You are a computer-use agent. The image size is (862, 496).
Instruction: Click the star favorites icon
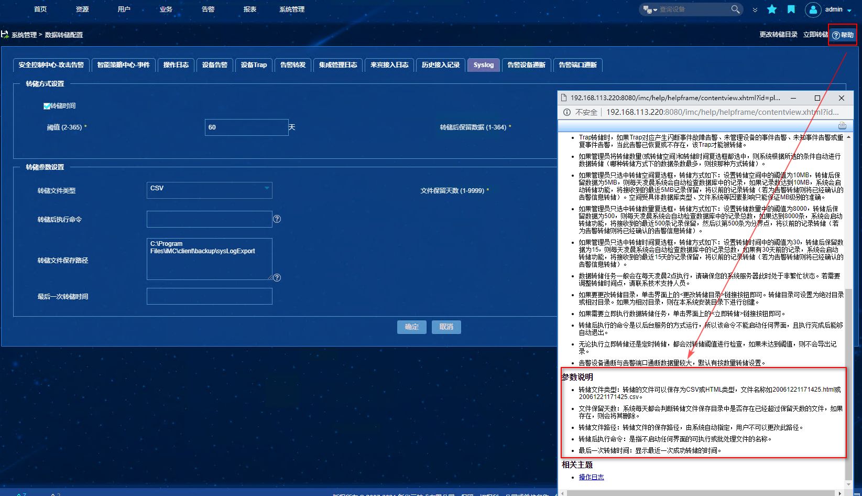point(772,9)
